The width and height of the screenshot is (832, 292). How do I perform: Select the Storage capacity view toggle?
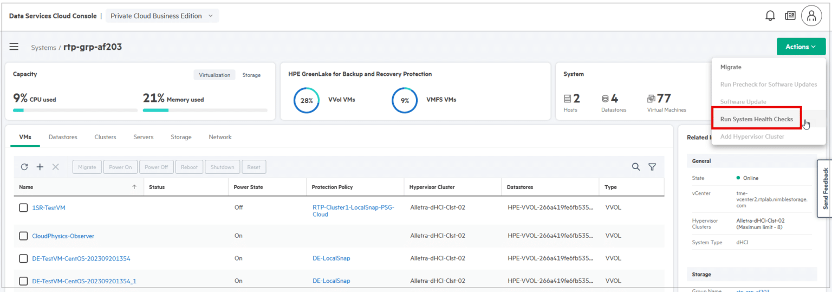point(251,75)
